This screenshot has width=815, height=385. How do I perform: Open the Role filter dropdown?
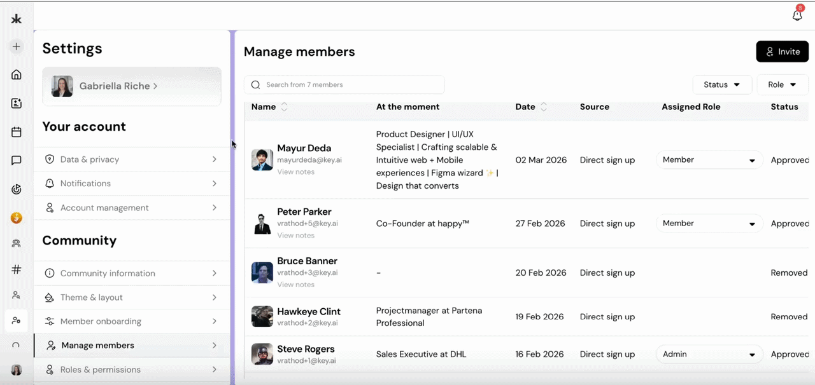pyautogui.click(x=781, y=84)
